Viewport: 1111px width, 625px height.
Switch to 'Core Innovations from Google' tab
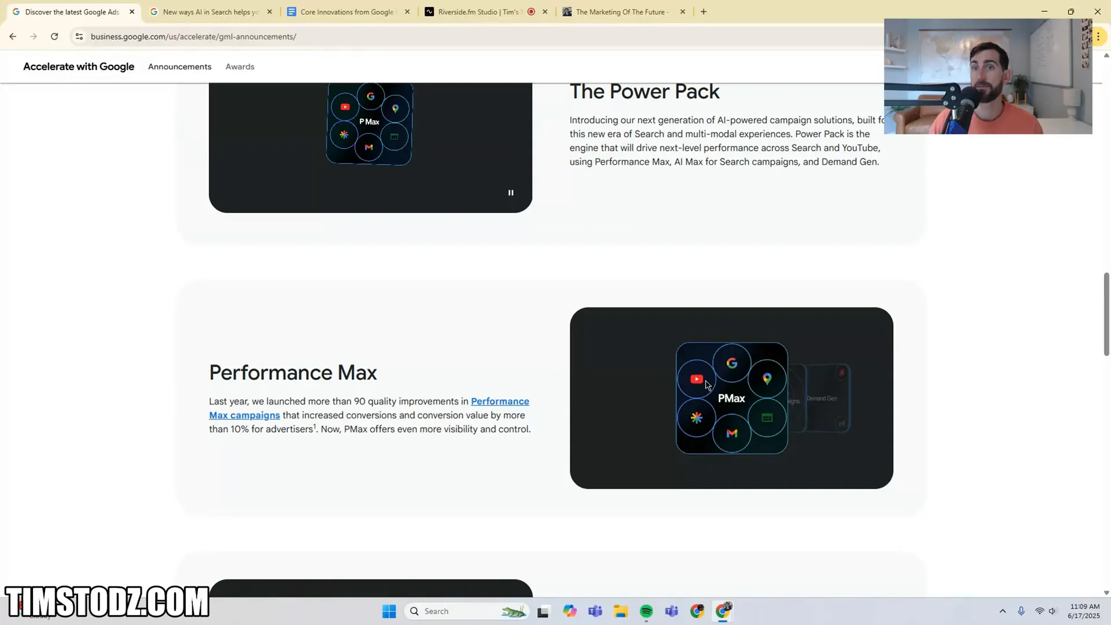click(x=347, y=12)
